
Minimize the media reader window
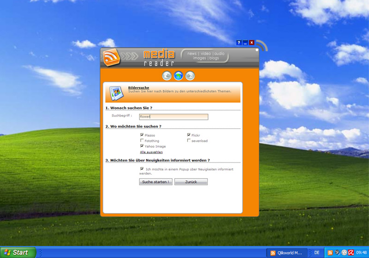tap(245, 42)
